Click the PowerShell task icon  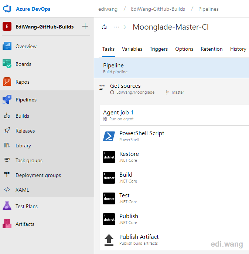(x=109, y=136)
